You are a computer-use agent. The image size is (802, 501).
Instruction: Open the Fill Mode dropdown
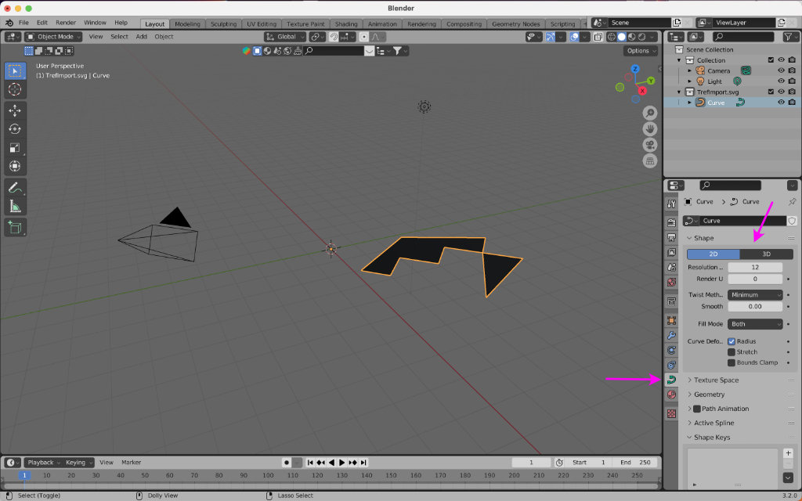click(x=755, y=324)
